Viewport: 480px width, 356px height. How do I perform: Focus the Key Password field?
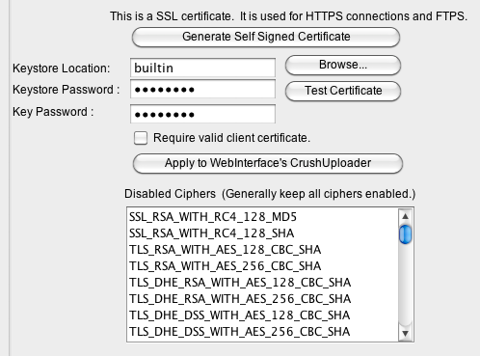tap(202, 114)
